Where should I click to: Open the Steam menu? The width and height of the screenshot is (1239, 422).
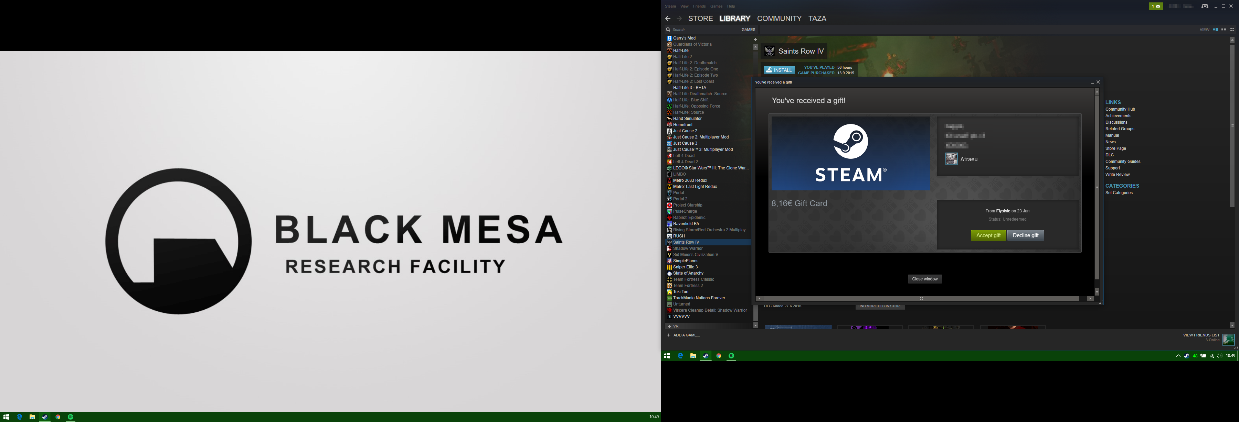pyautogui.click(x=670, y=6)
